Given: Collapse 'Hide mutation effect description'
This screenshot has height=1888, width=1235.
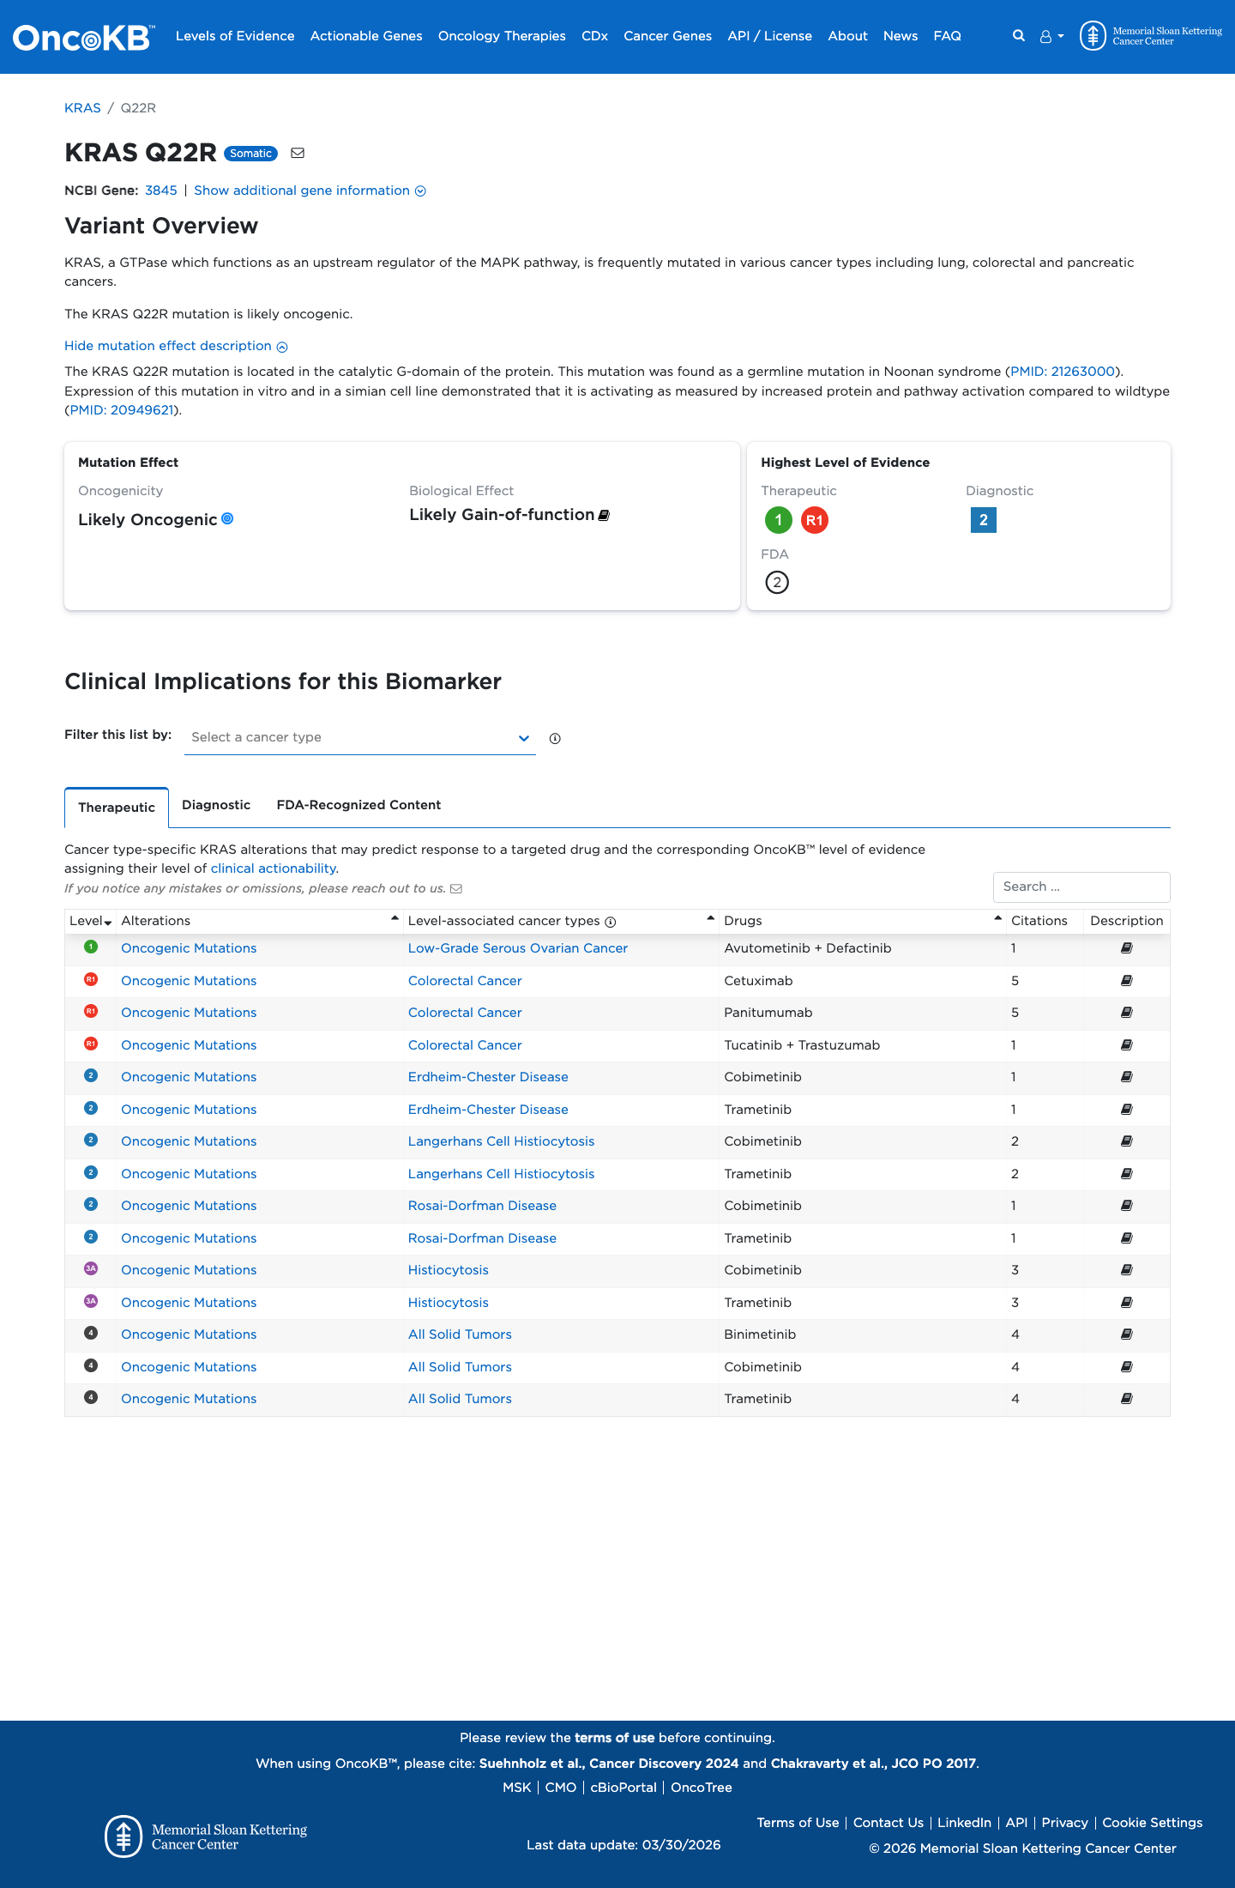Looking at the screenshot, I should [x=176, y=346].
